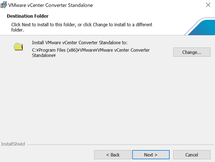Click the Destination Folder heading
This screenshot has height=162, width=215.
[28, 16]
